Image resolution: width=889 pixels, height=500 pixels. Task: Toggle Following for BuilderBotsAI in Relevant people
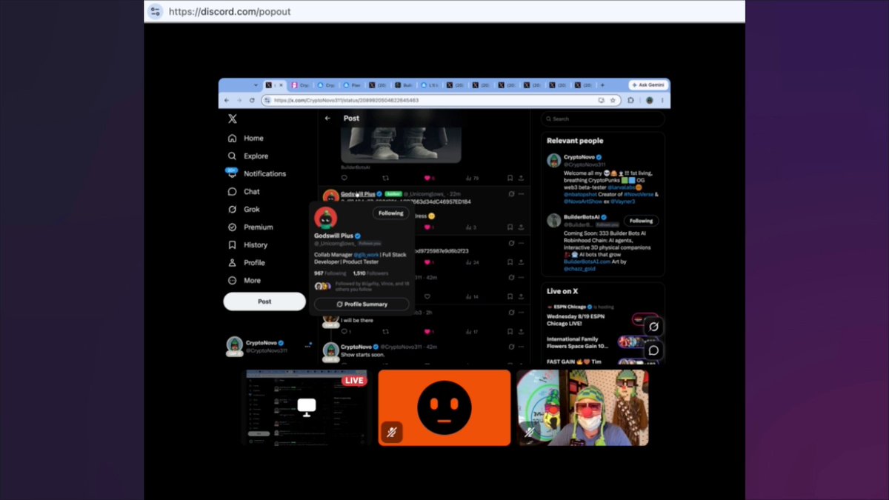[642, 221]
